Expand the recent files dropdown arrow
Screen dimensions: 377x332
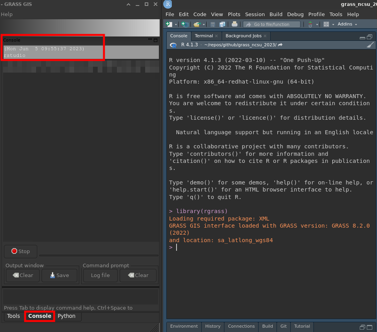coord(204,25)
